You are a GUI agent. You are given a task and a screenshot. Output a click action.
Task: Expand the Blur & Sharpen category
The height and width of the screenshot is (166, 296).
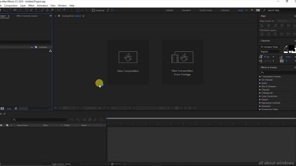tap(260, 86)
